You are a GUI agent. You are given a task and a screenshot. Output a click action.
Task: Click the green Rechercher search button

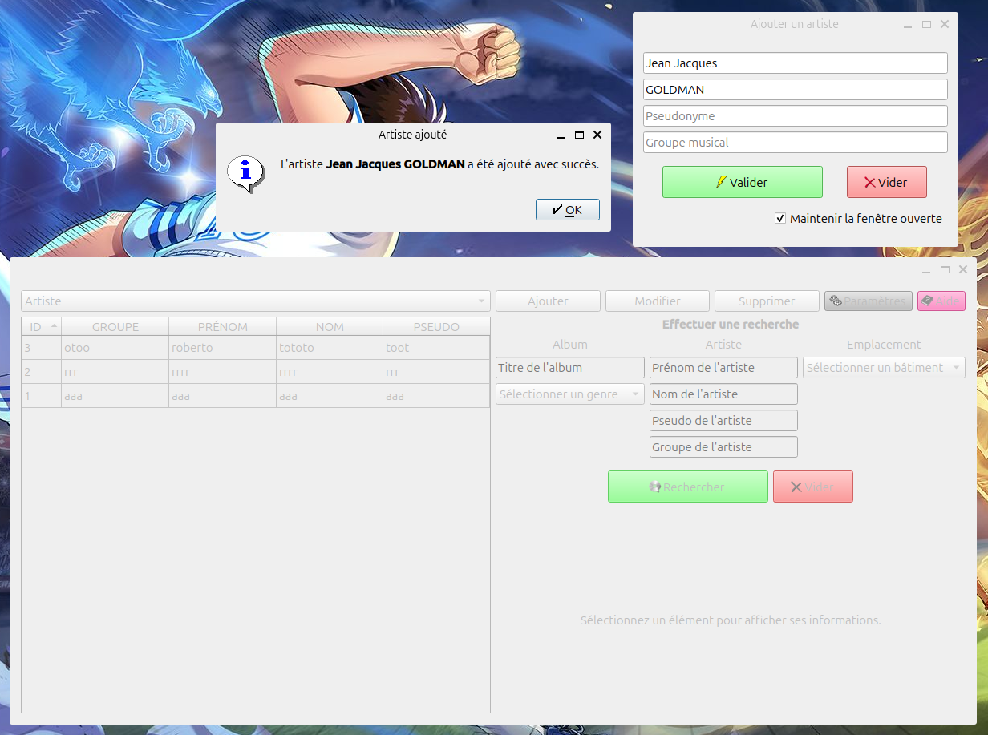coord(687,487)
